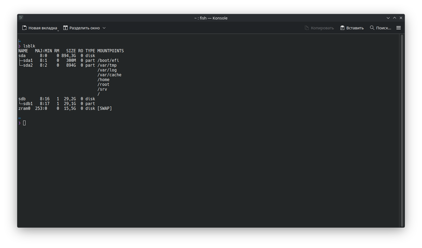Click the sda2 partition name
The width and height of the screenshot is (422, 248).
point(28,65)
